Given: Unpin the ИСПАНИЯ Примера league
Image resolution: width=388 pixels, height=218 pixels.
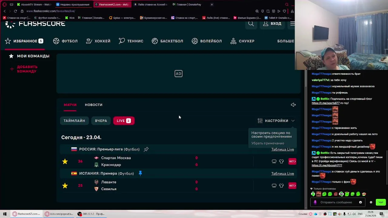Looking at the screenshot, I should point(140,173).
